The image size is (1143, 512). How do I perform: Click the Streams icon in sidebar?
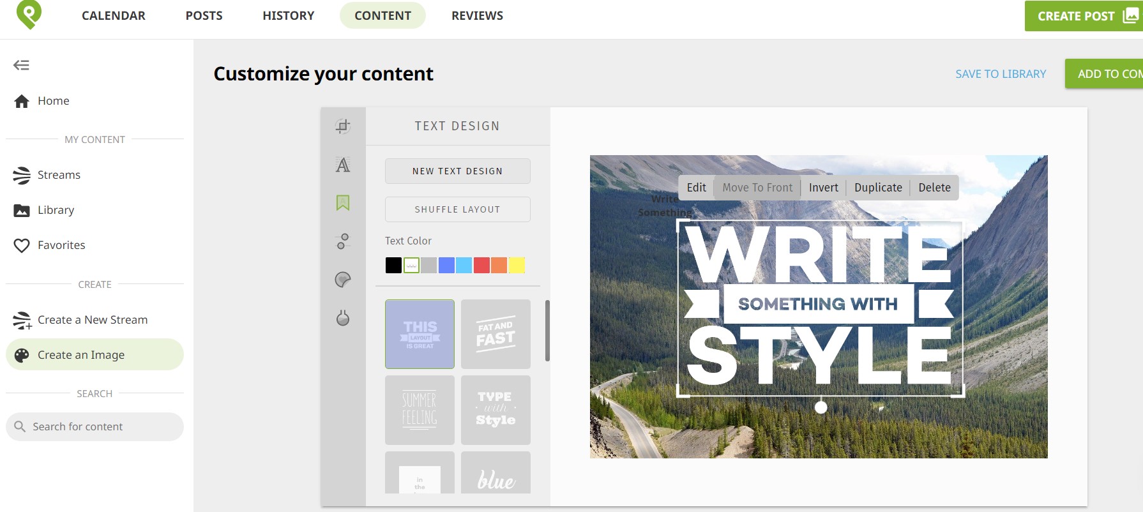22,175
